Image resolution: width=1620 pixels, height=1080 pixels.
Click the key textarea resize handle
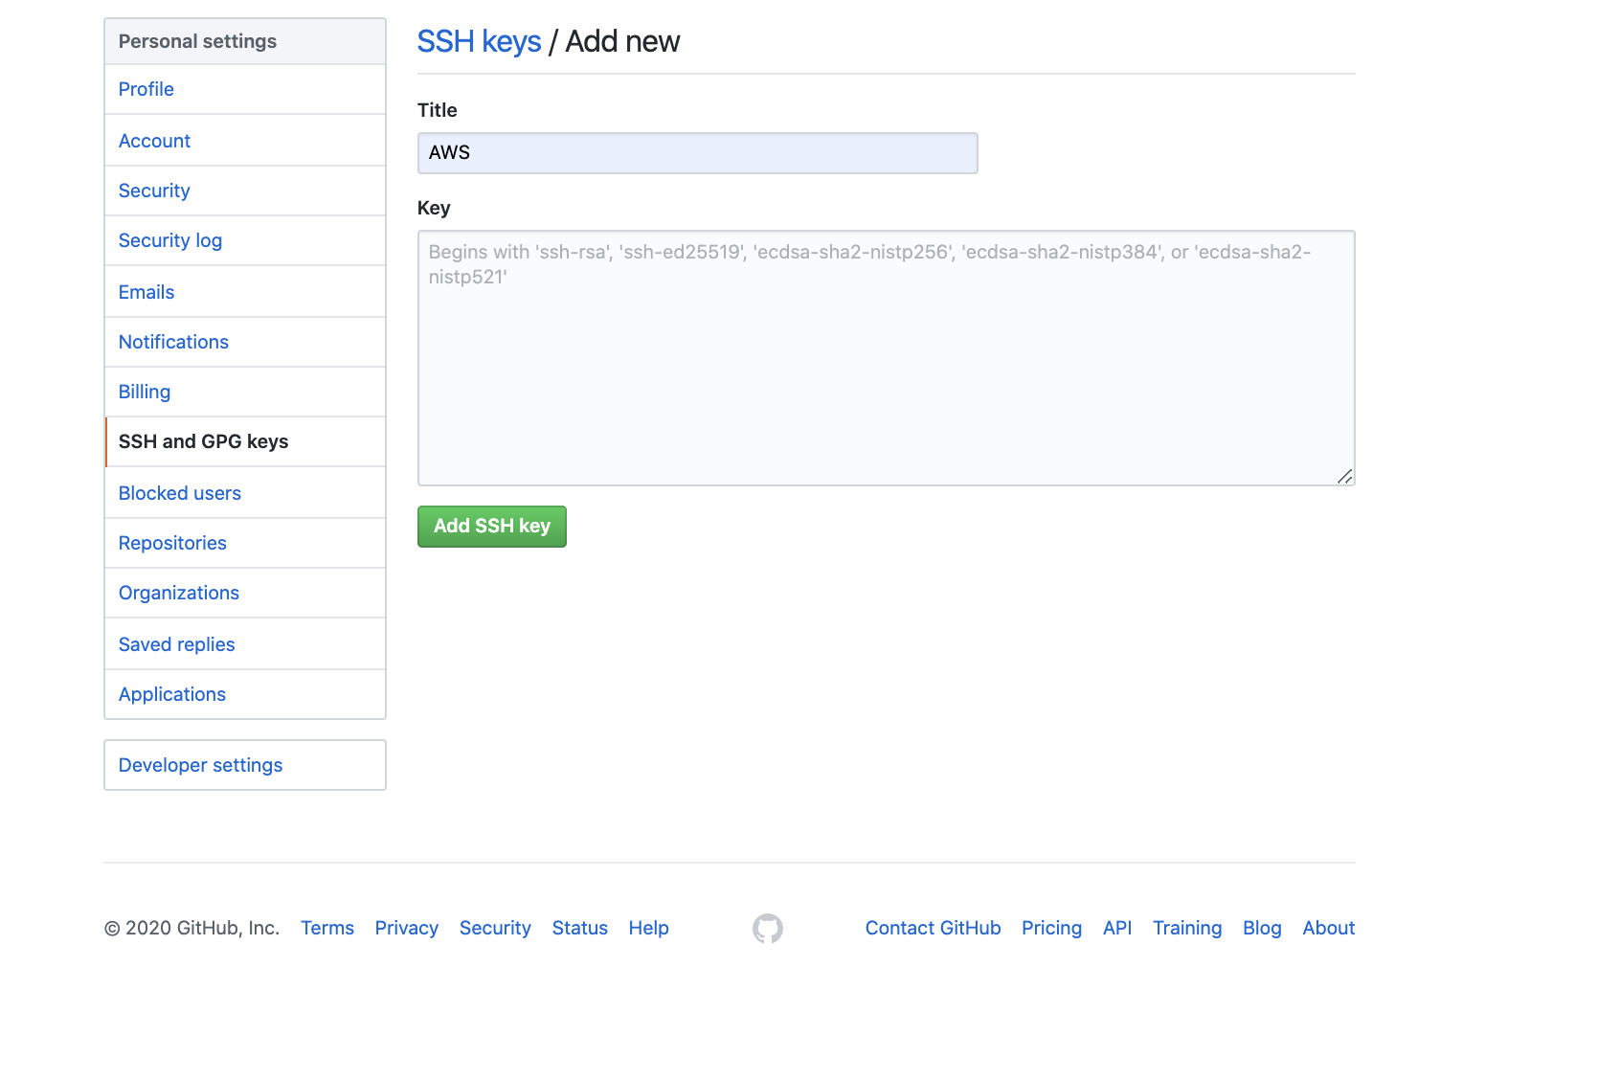1344,476
